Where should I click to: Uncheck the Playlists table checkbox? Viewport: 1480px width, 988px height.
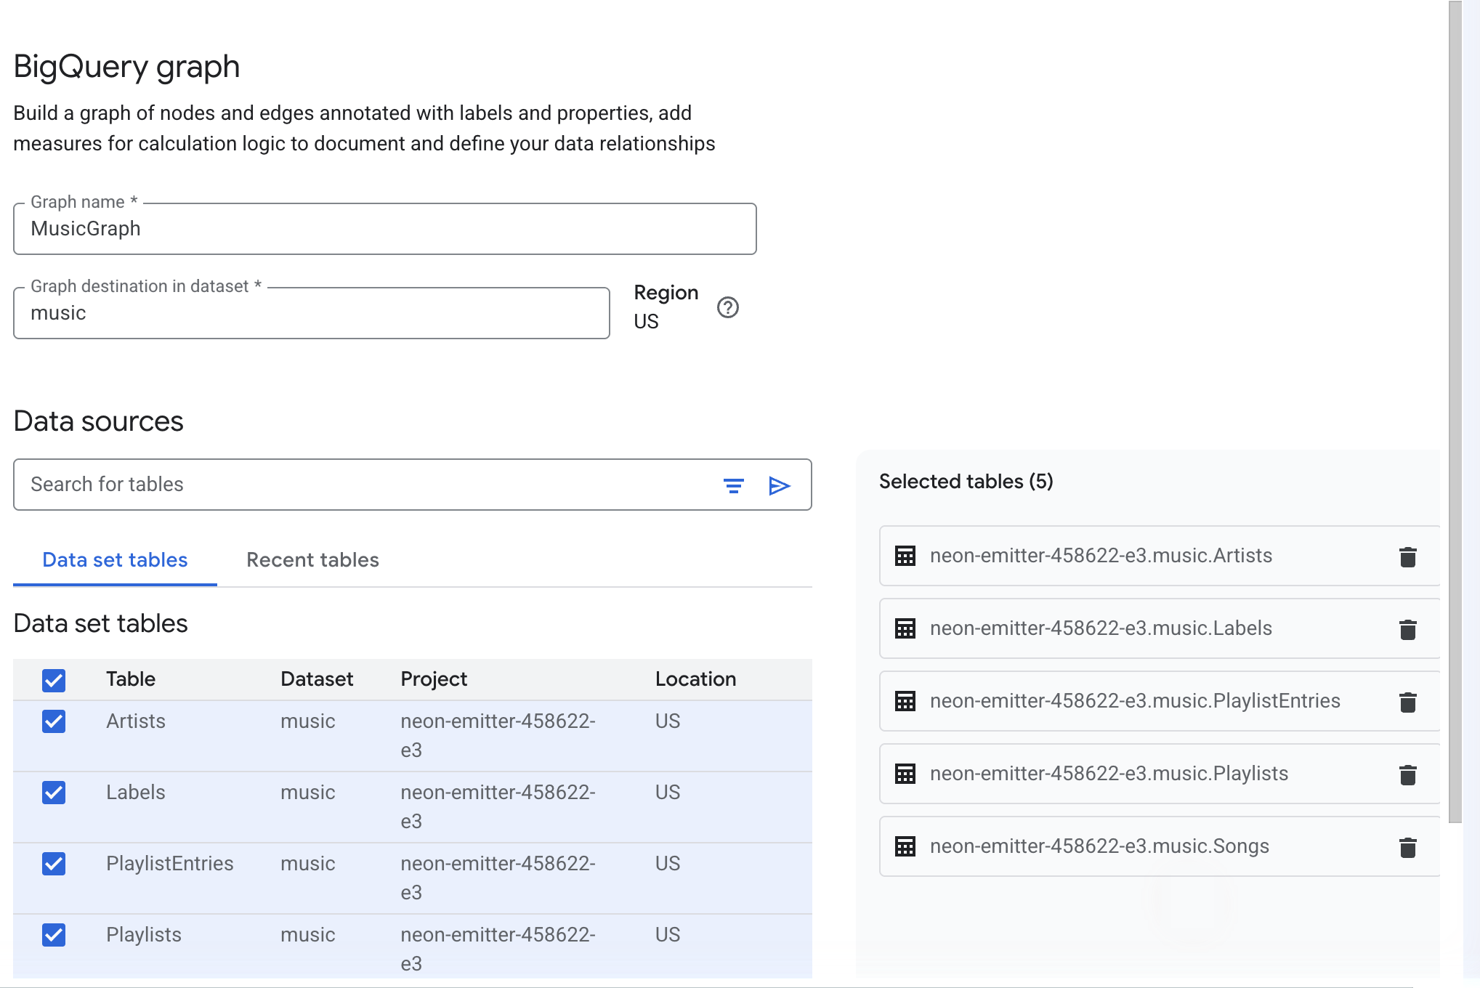[x=54, y=935]
